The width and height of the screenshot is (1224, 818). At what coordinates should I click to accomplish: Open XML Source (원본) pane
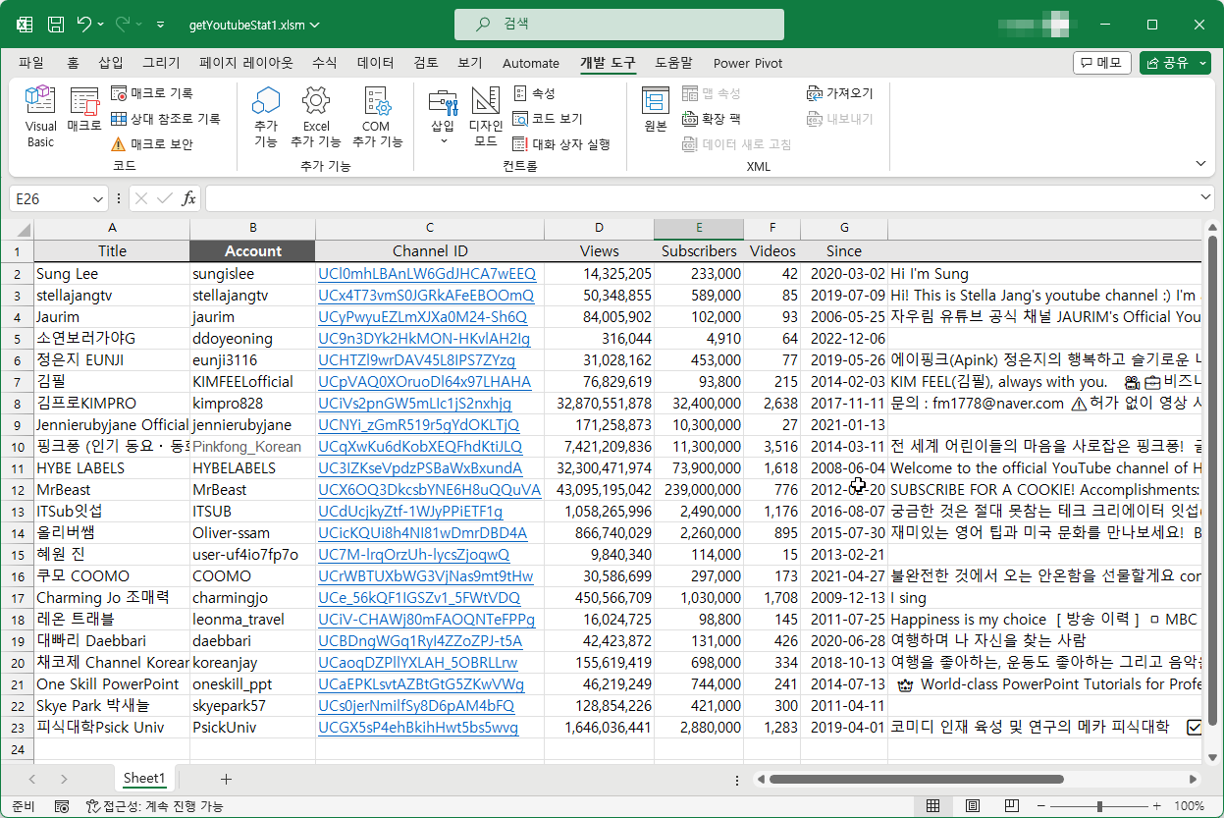coord(656,111)
